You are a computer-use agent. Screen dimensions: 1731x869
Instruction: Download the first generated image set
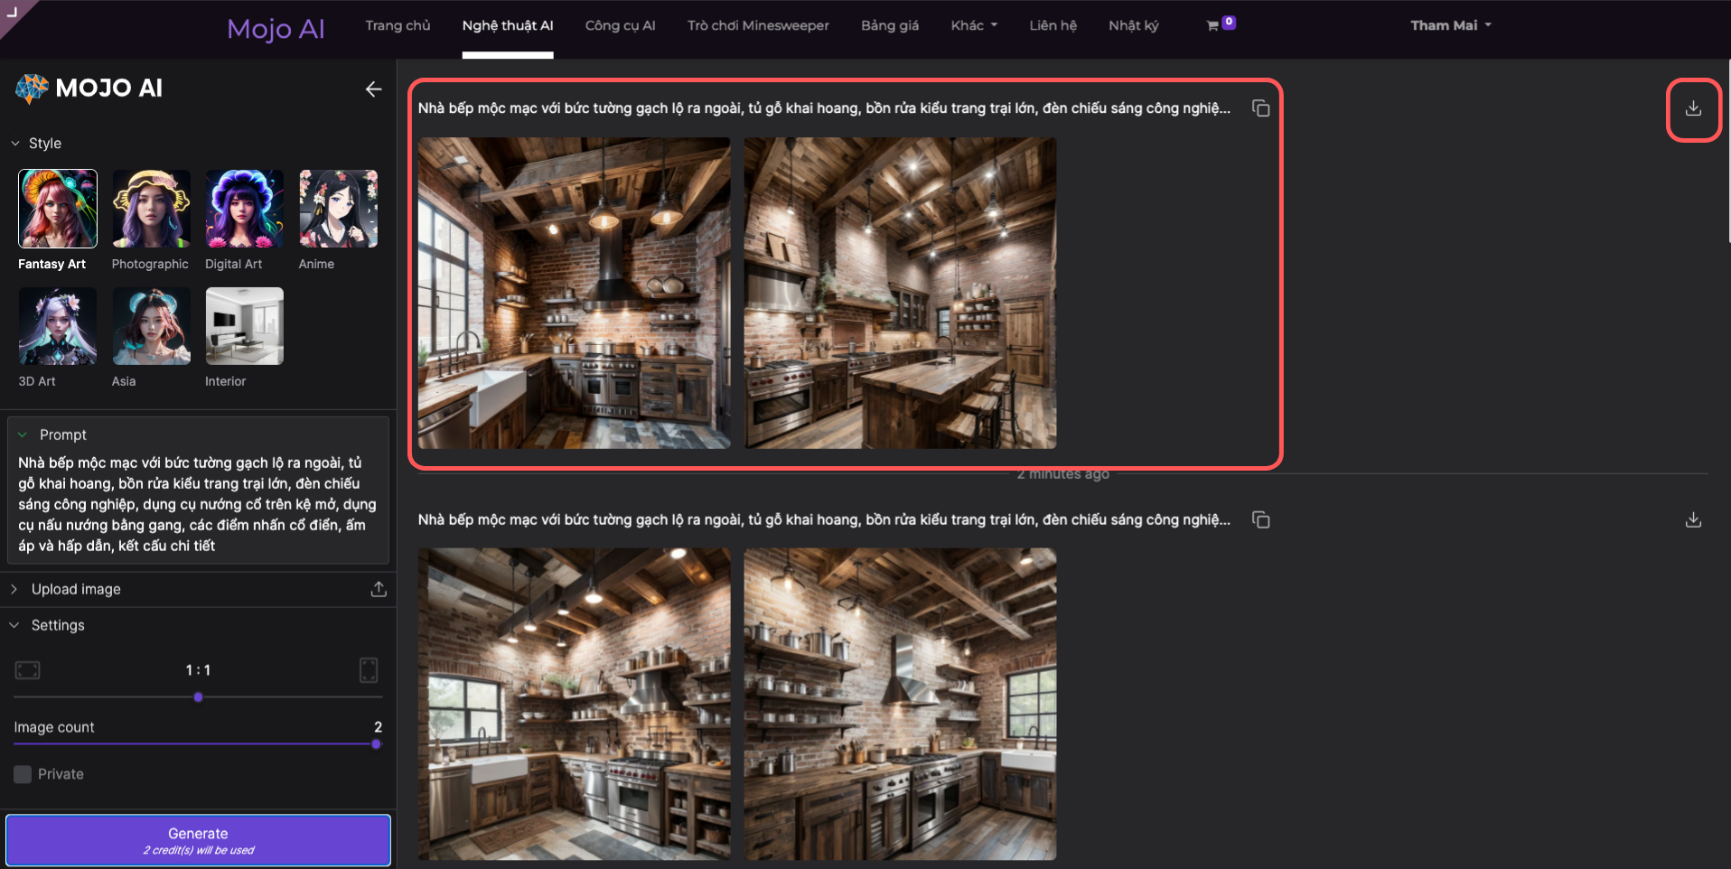[1693, 108]
